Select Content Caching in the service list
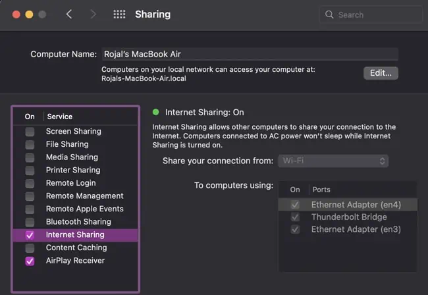 76,248
